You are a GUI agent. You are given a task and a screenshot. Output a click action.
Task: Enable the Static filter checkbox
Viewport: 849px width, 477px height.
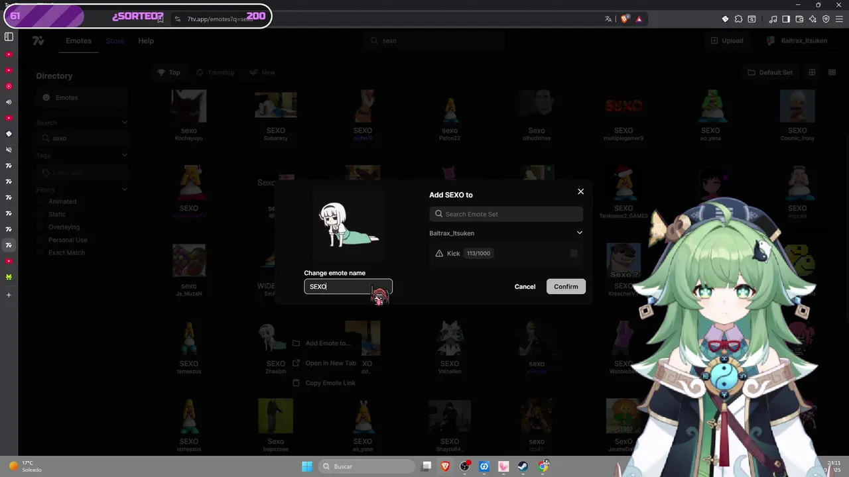[42, 214]
